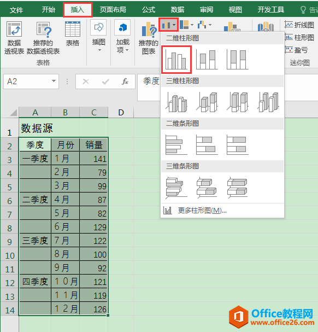Screen dimensions: 318x332
Task: Confirm entry with checkmark button
Action: coord(105,81)
